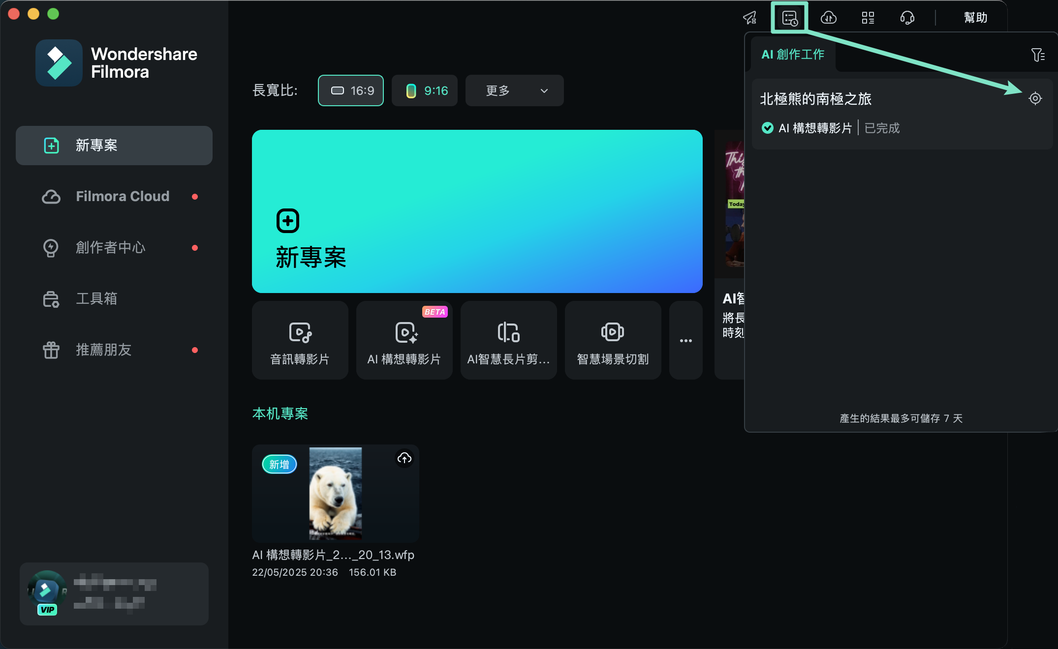Expand the 更多 aspect ratio dropdown
The image size is (1058, 649).
(515, 90)
